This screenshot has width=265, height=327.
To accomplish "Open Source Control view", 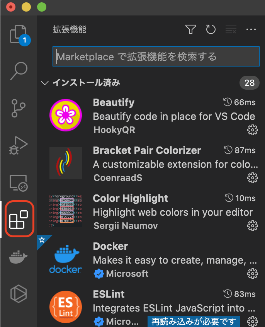I will point(18,108).
